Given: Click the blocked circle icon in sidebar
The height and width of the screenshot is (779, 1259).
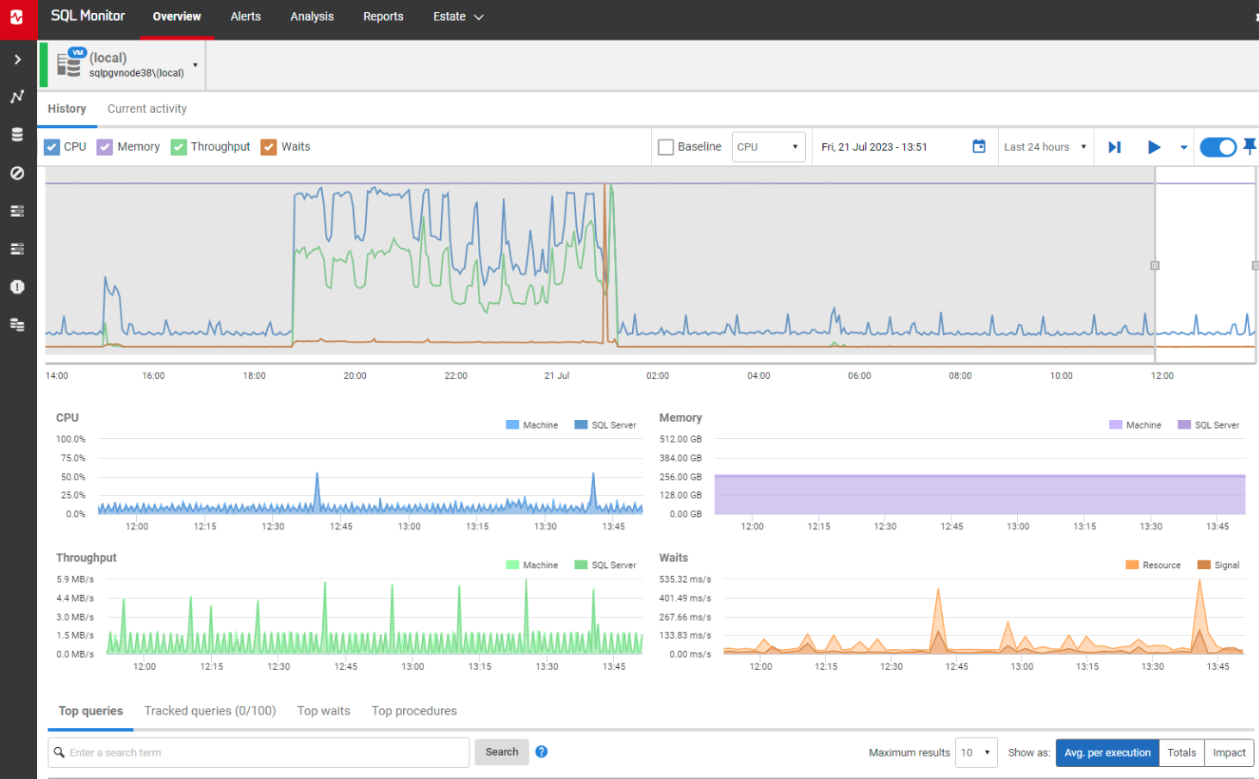Looking at the screenshot, I should coord(17,173).
